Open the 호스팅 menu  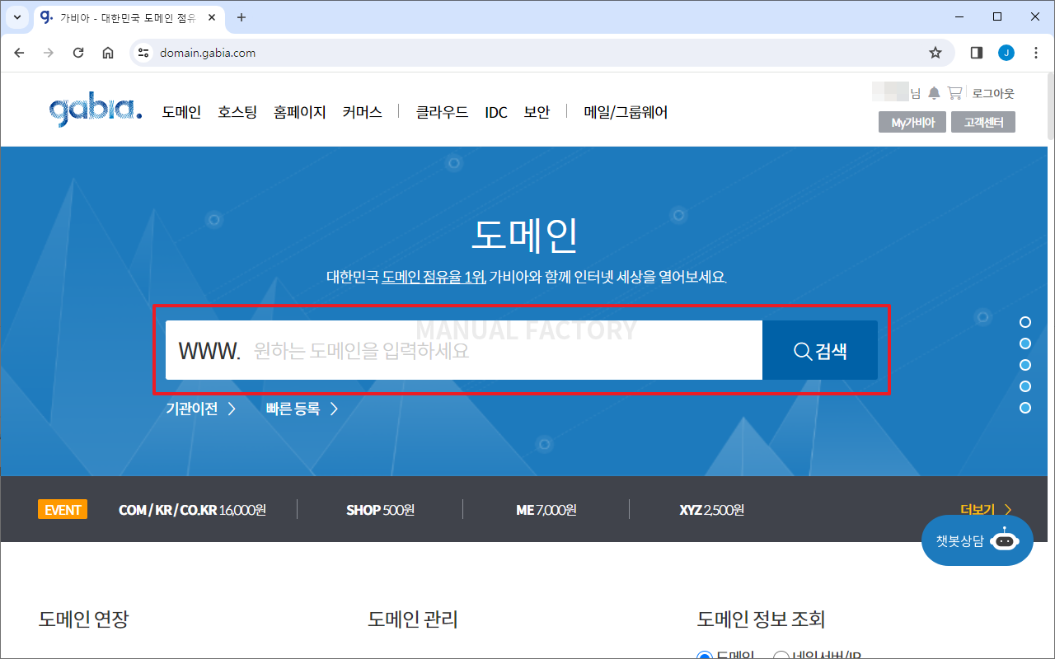(x=237, y=112)
